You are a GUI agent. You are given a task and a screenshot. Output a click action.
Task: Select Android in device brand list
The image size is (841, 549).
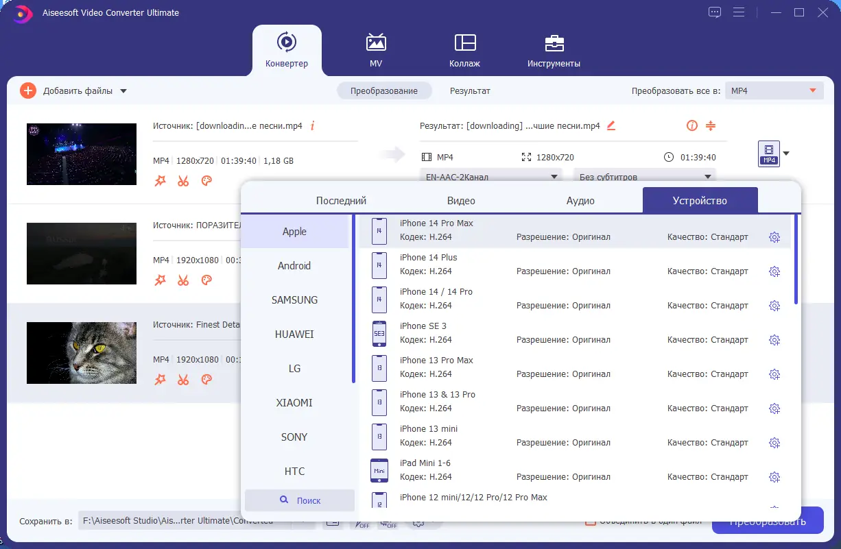coord(295,266)
